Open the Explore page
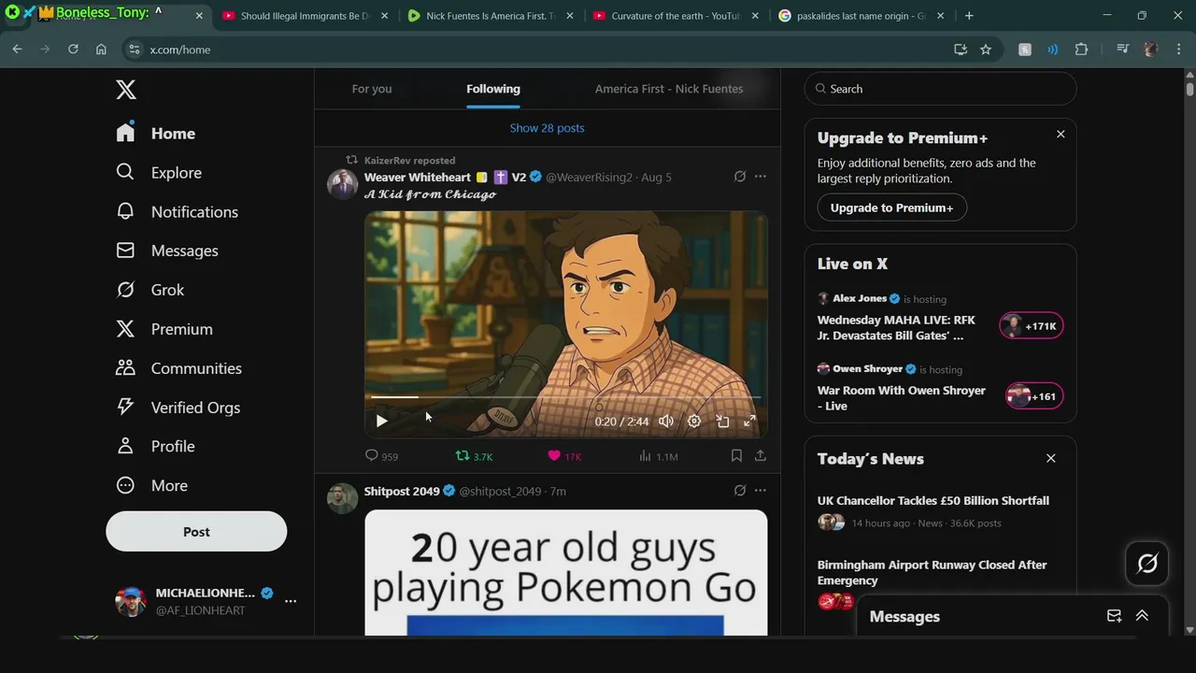1196x673 pixels. coord(159,173)
